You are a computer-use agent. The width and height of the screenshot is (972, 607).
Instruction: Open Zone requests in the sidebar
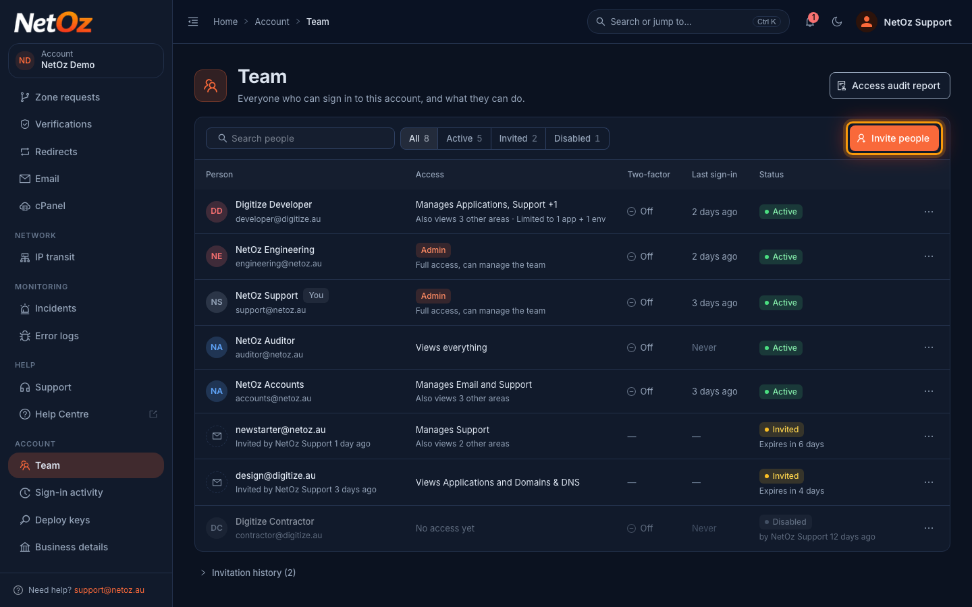(86, 97)
